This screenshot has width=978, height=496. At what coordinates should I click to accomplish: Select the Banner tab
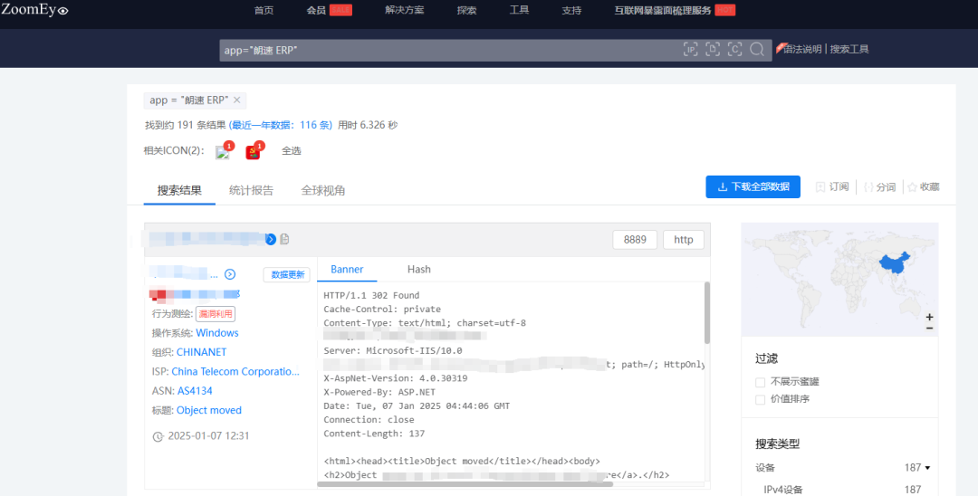(347, 269)
